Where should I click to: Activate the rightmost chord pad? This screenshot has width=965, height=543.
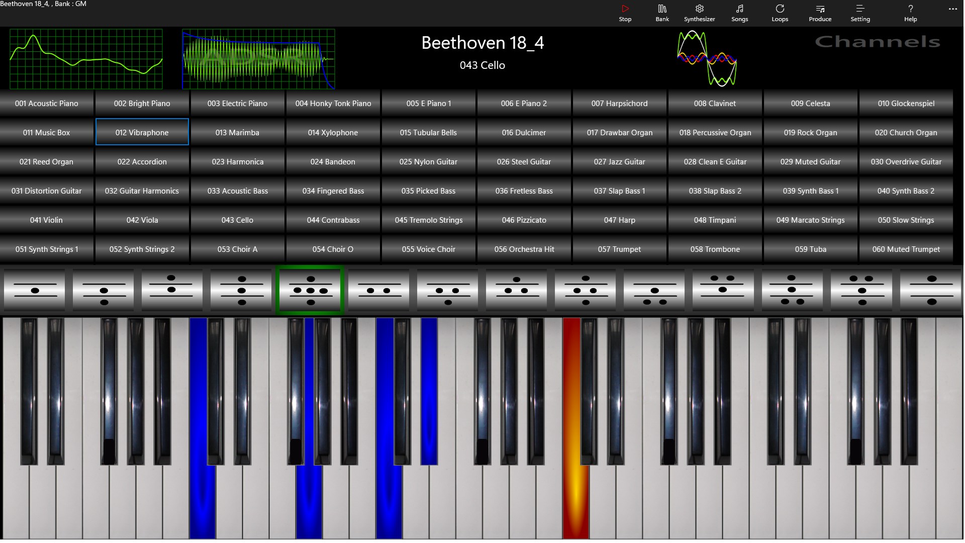930,290
